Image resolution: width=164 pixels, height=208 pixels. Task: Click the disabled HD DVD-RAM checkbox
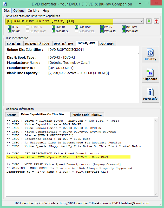click(x=27, y=31)
